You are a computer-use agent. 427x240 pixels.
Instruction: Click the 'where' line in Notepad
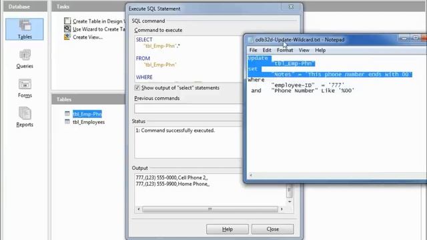[256, 80]
